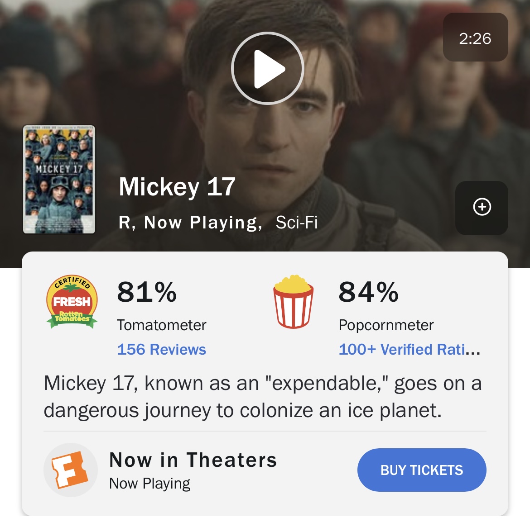Tap the 81% Tomatometer score
Image resolution: width=530 pixels, height=527 pixels.
(x=147, y=292)
